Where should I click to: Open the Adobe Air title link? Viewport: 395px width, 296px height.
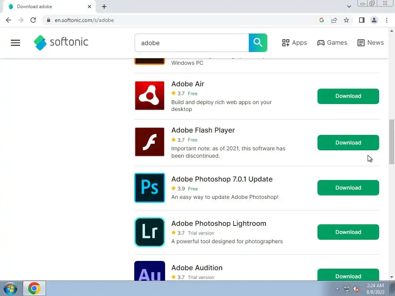(188, 84)
